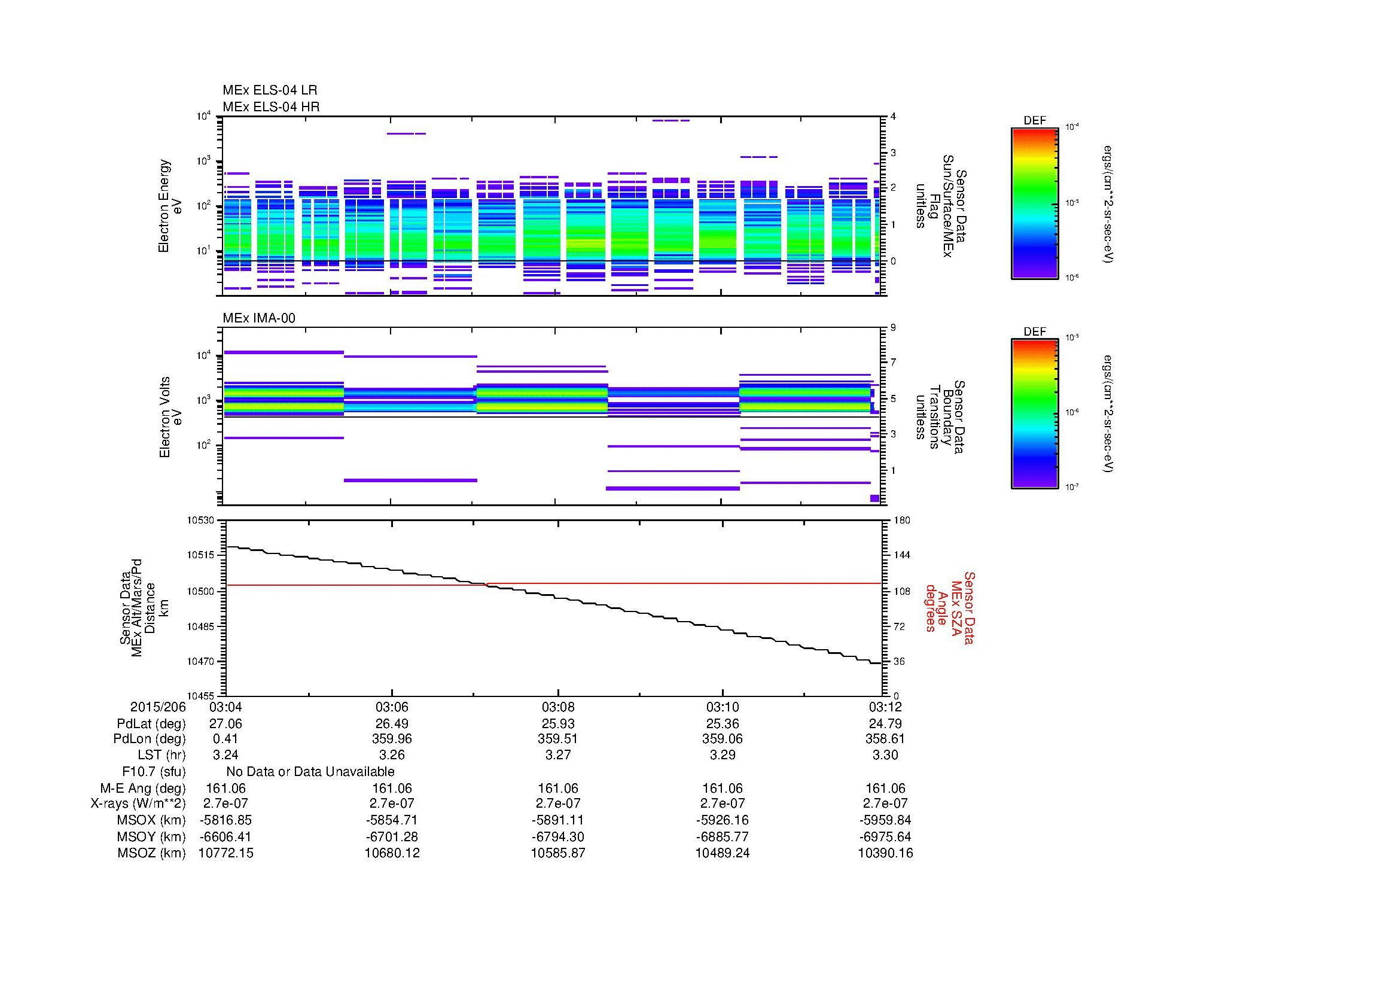
Task: Click the altitude axis tick 10500
Action: [x=200, y=591]
